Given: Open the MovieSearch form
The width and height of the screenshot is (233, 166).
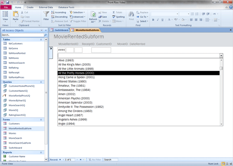Looking at the screenshot, I should tap(15, 138).
